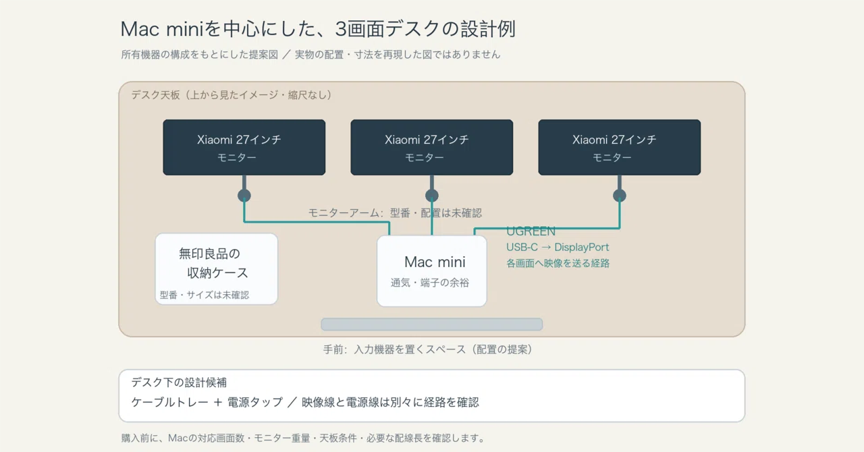
Task: Click the "Mac mini" label in the white box
Action: coord(435,262)
